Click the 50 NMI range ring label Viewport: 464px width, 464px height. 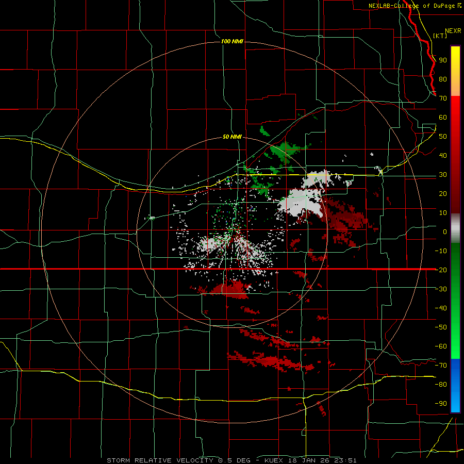pos(232,137)
